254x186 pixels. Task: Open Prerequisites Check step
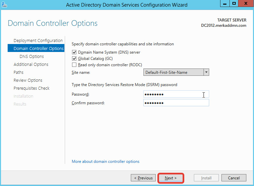[32, 88]
